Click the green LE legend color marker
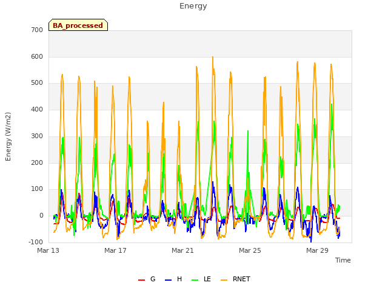 (195, 280)
